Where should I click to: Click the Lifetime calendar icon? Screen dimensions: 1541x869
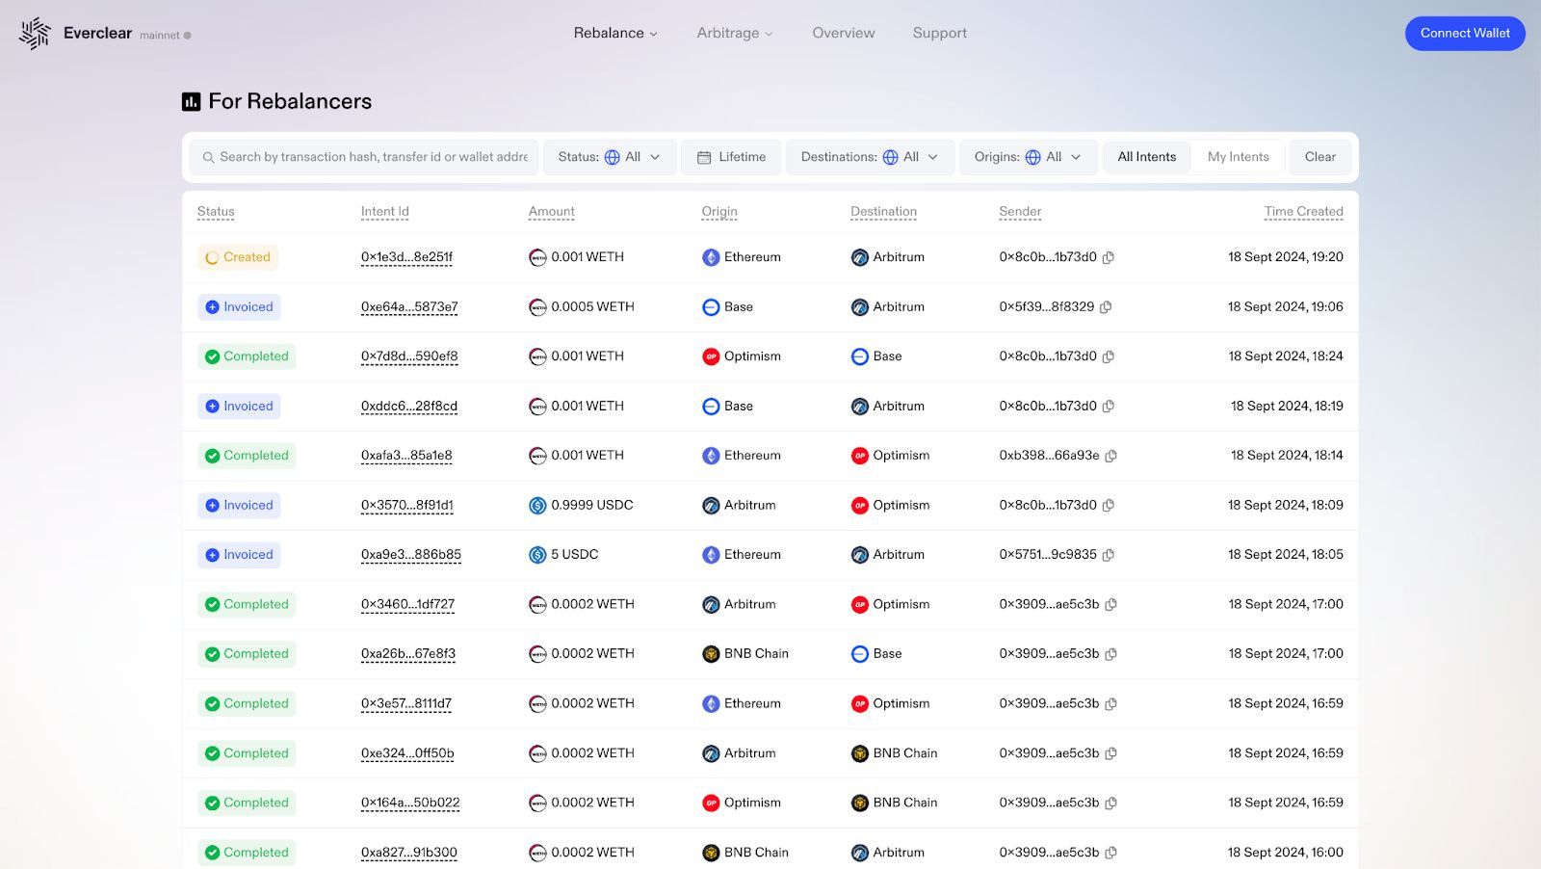coord(704,157)
